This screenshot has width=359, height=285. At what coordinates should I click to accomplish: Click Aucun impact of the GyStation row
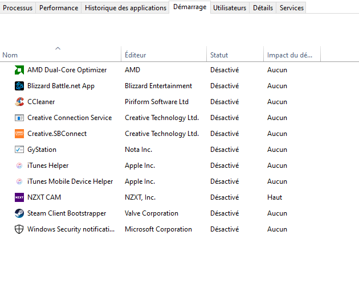277,150
